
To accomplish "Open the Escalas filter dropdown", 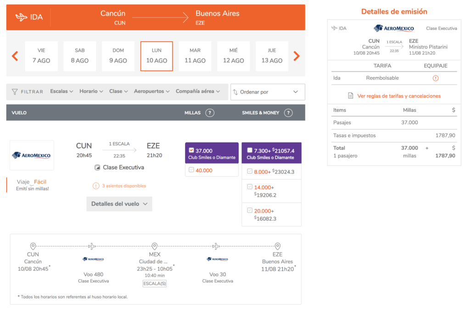I will (62, 91).
